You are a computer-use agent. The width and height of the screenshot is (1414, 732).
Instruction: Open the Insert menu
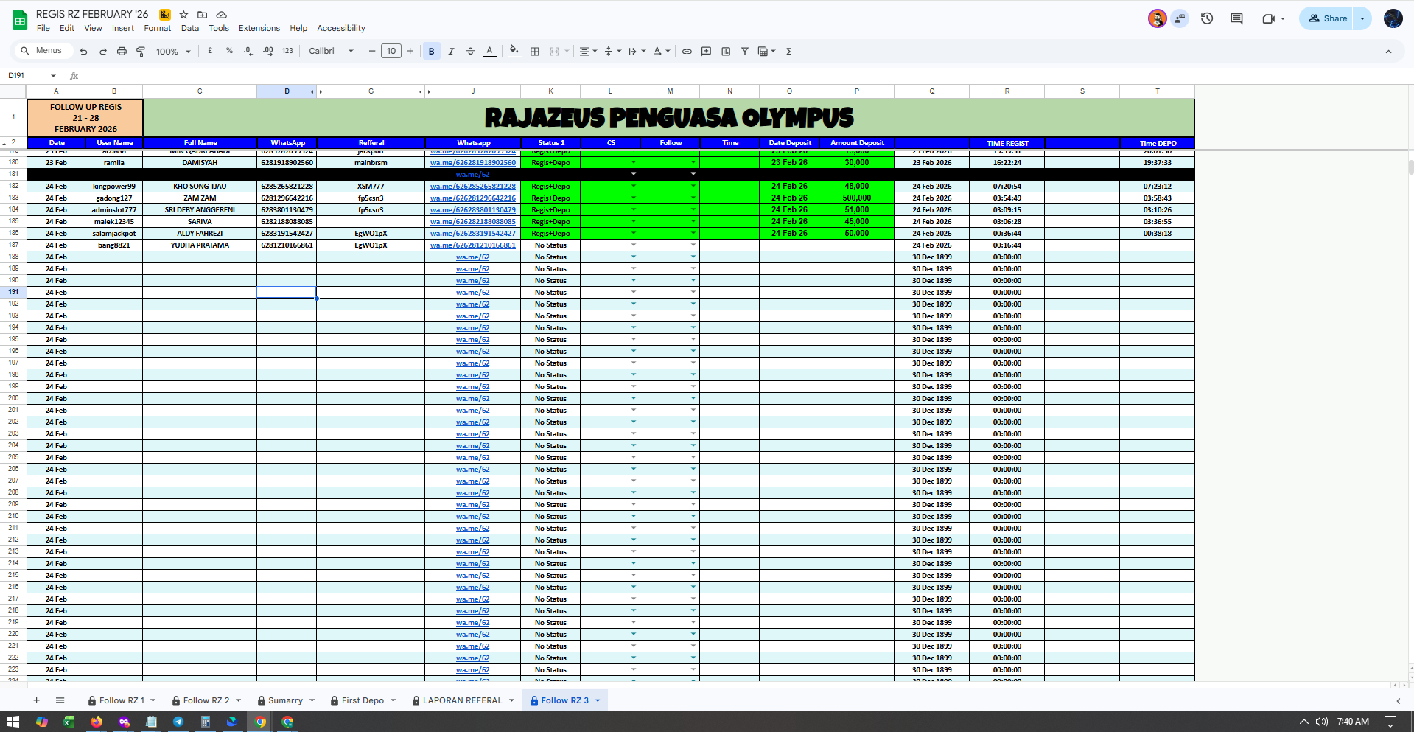pos(123,28)
